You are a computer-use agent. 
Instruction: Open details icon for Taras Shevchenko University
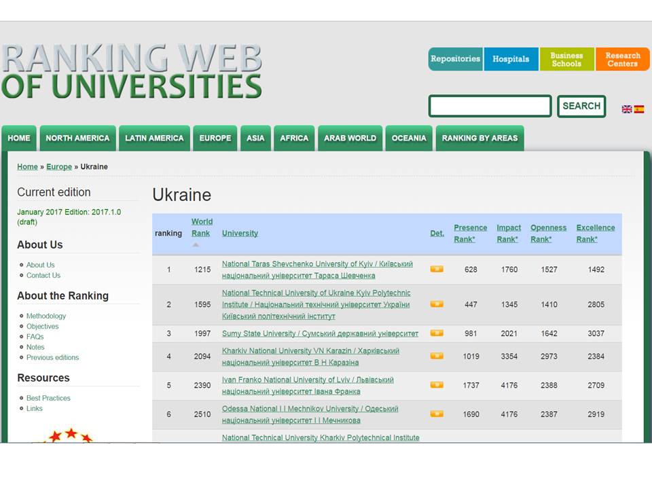pyautogui.click(x=437, y=269)
